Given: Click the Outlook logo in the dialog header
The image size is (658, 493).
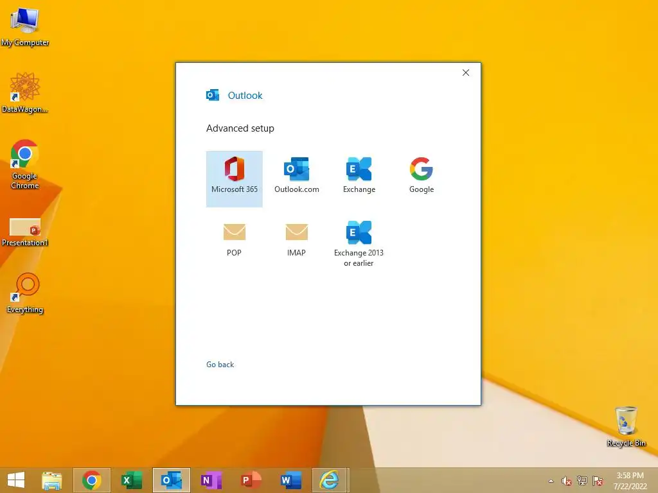Looking at the screenshot, I should (213, 95).
